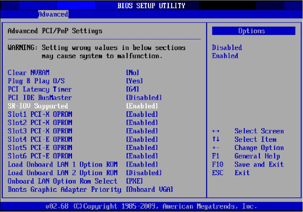Screen dimensions: 303x212
Task: Open the Plug & Play O/S value [Yes]
Action: click(x=134, y=81)
